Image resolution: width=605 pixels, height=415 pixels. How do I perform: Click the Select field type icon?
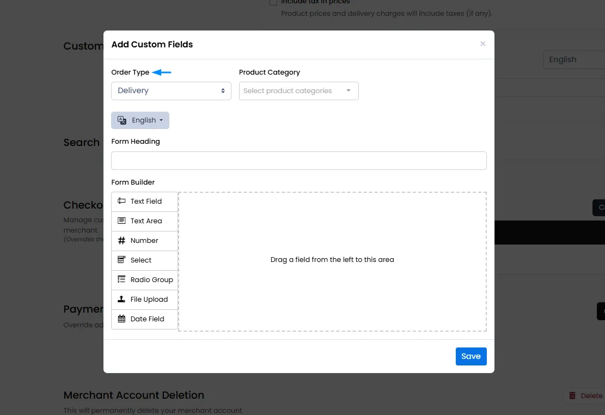tap(121, 260)
